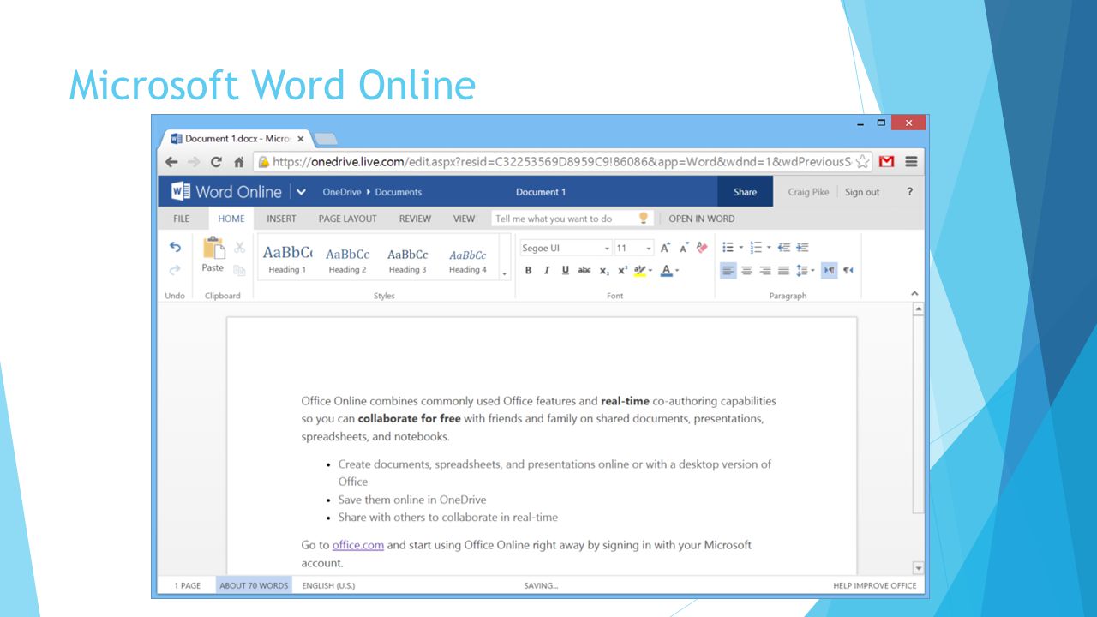Screen dimensions: 1097x617
Task: Expand the Styles gallery arrow
Action: tap(504, 274)
